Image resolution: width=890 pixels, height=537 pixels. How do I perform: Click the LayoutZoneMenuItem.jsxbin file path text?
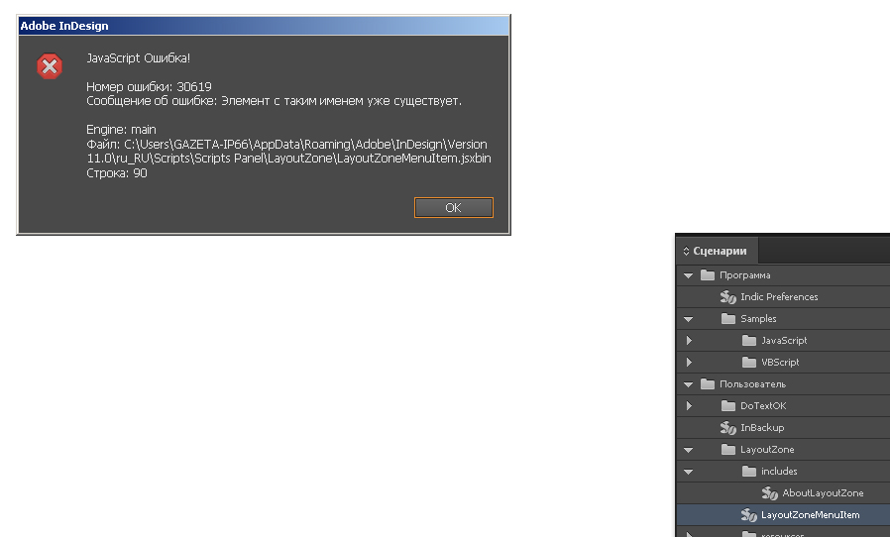coord(289,152)
